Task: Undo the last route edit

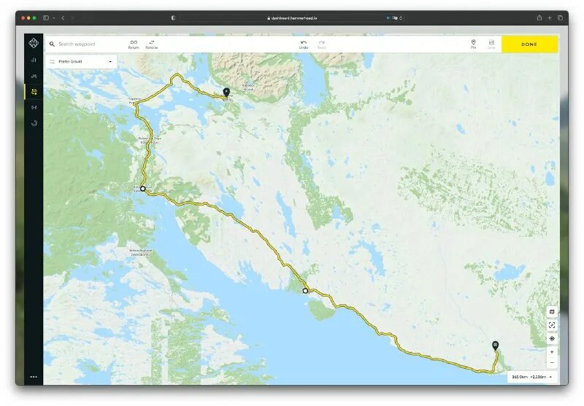Action: pos(304,44)
